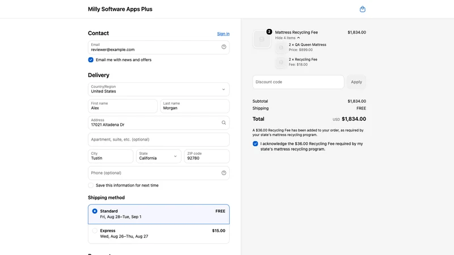The image size is (454, 255).
Task: Click the Apartment, suite, etc. field
Action: click(x=159, y=139)
